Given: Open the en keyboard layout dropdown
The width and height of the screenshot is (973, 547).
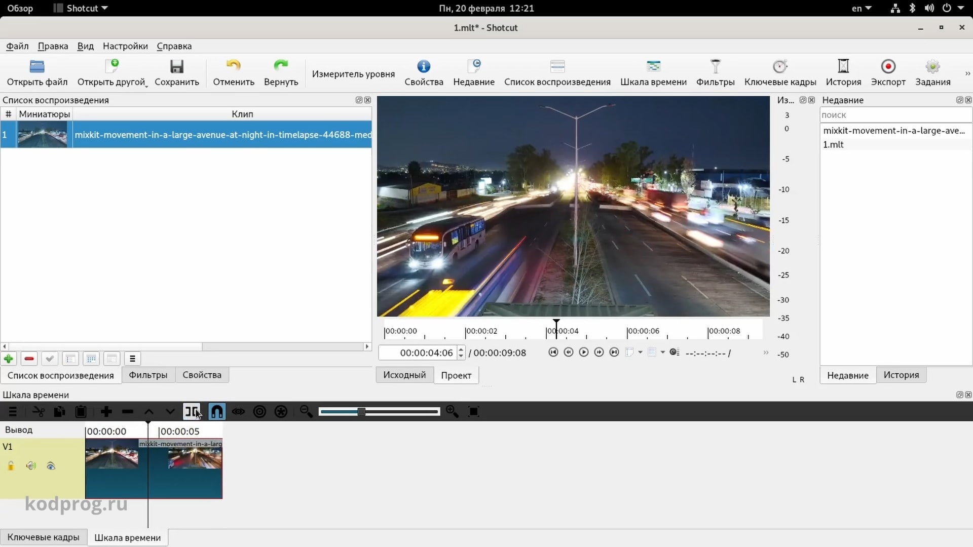Looking at the screenshot, I should (862, 8).
